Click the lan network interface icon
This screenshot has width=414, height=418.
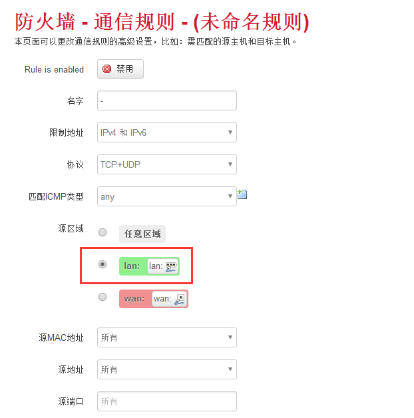point(171,266)
